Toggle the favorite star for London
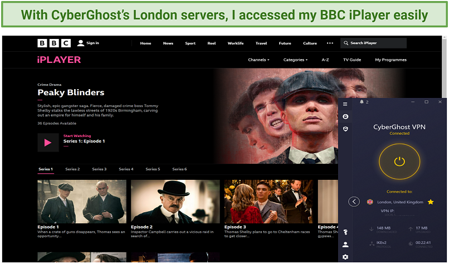This screenshot has height=264, width=449. (431, 202)
